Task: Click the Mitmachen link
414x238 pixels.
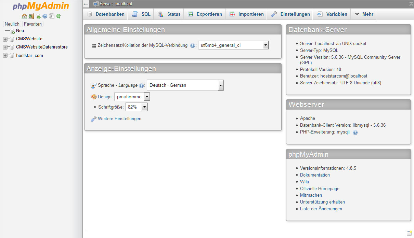Action: (x=311, y=195)
